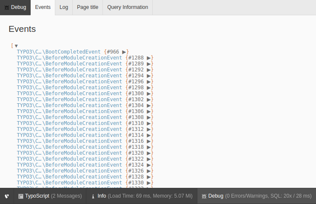Image resolution: width=316 pixels, height=204 pixels.
Task: Expand BootCompletedEvent #966 object
Action: point(124,52)
